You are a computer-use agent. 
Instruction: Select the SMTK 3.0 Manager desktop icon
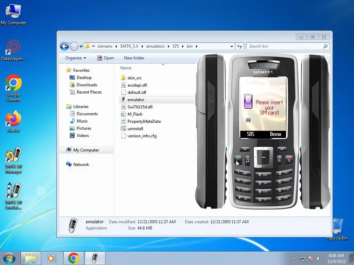(13, 160)
